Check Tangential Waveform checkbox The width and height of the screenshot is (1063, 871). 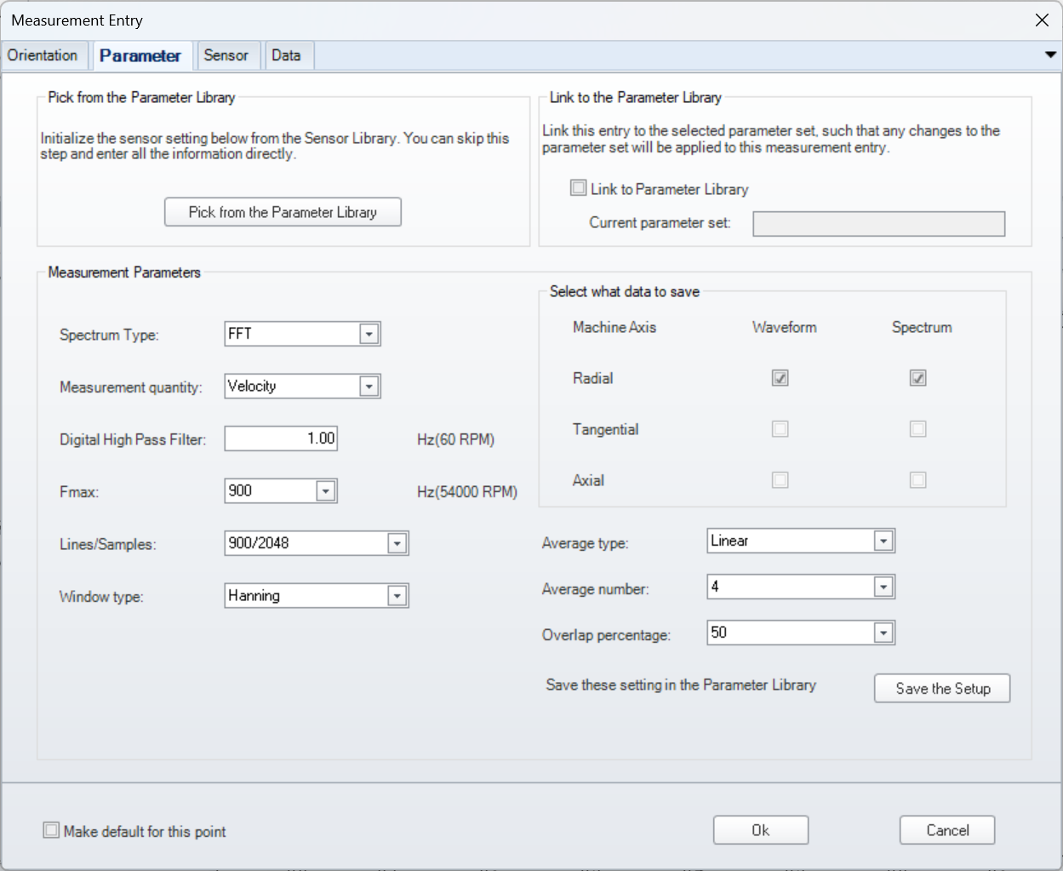[x=780, y=429]
